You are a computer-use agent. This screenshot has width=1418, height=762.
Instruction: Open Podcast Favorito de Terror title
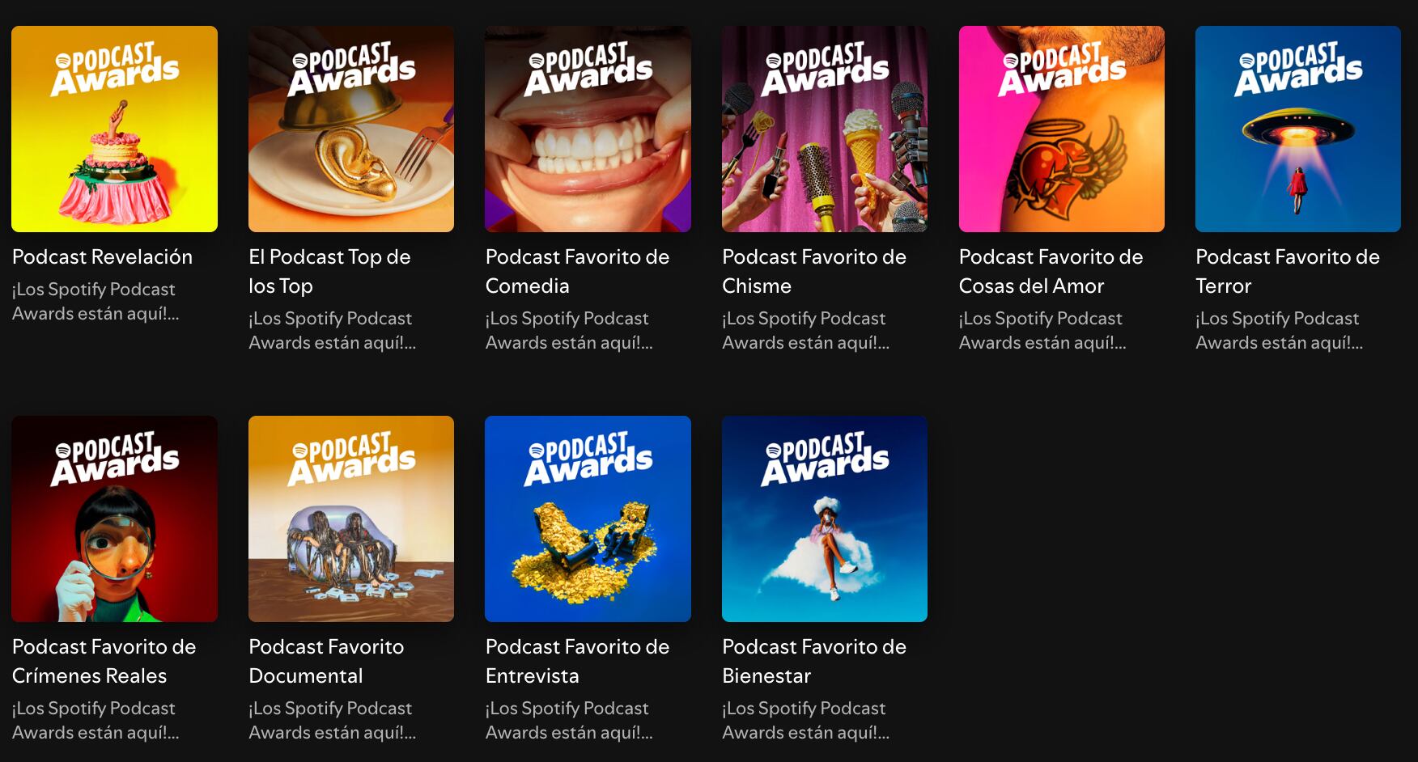pyautogui.click(x=1288, y=271)
